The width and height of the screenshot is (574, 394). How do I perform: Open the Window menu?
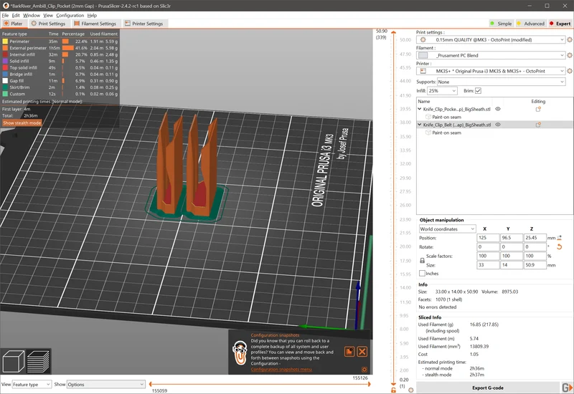click(32, 15)
